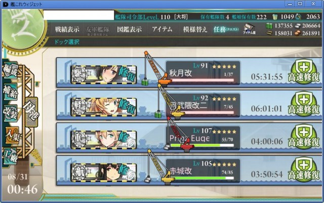The height and width of the screenshot is (203, 324).
Task: Select the 秋月改 destroyer banner thumbnail
Action: [x=103, y=74]
